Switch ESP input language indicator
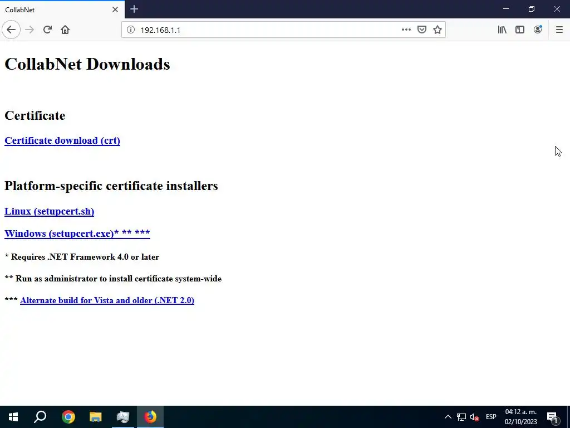Image resolution: width=570 pixels, height=428 pixels. (491, 417)
